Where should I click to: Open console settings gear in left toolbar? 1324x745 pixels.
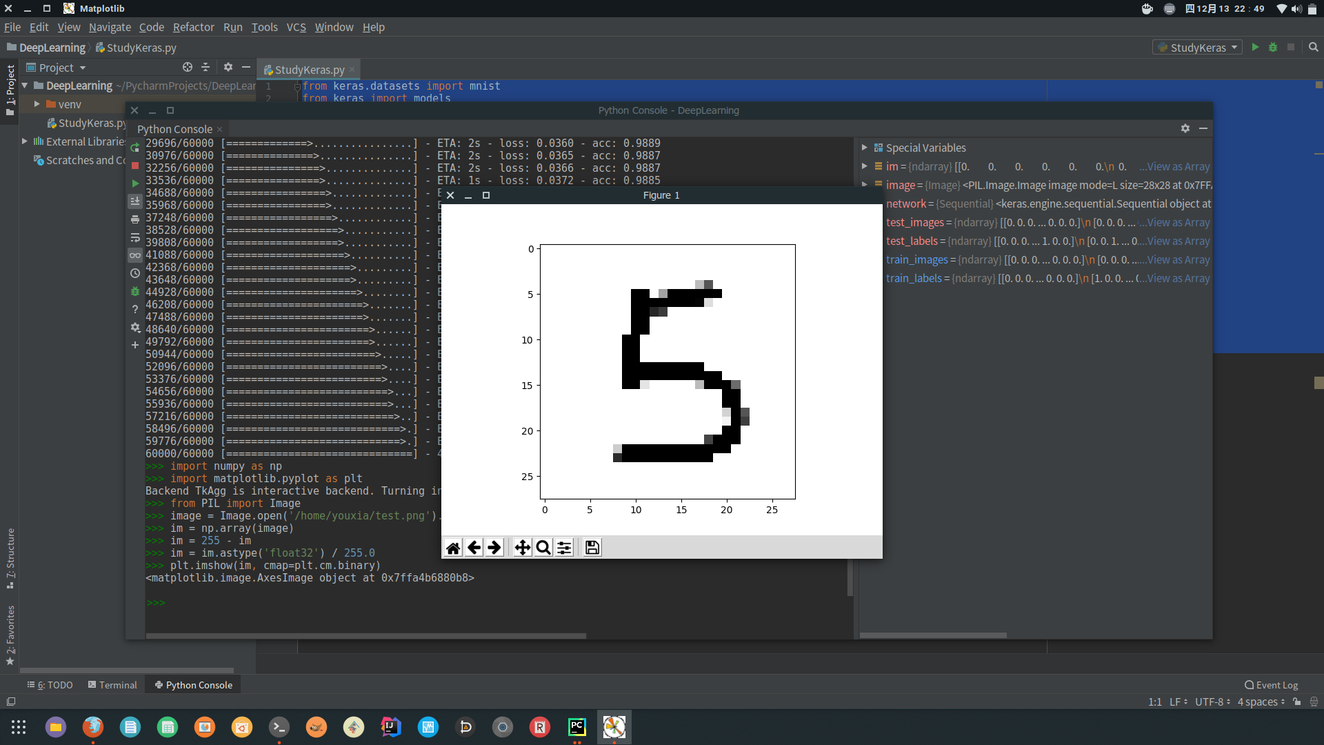pyautogui.click(x=135, y=327)
